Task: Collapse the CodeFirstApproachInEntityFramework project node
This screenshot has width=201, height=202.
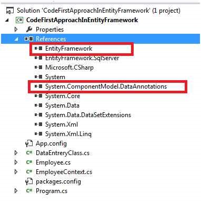Action: click(7, 20)
